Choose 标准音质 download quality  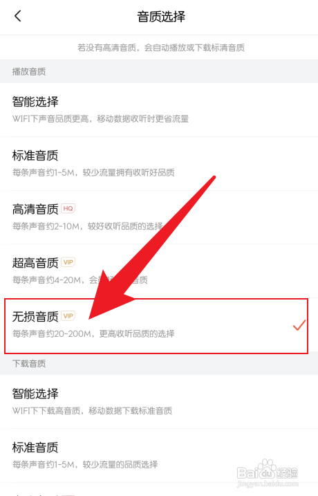pyautogui.click(x=159, y=455)
